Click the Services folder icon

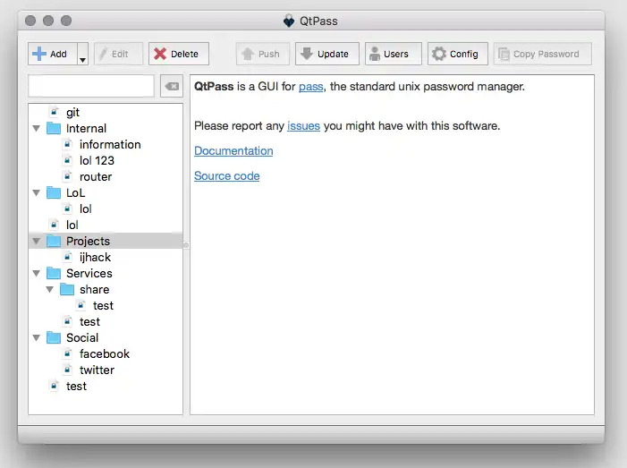pos(54,273)
